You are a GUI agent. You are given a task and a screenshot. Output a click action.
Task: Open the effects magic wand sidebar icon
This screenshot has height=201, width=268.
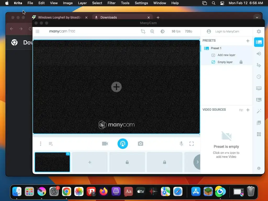click(x=259, y=111)
